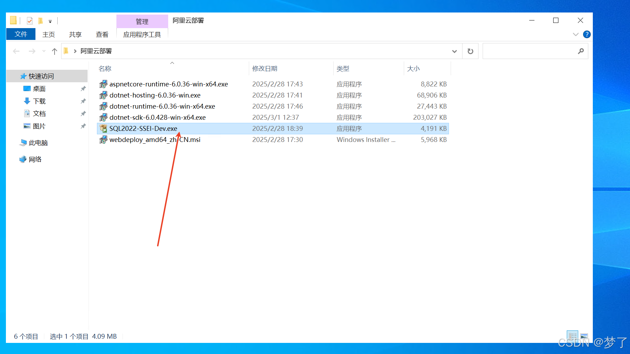630x354 pixels.
Task: Click the dotnet-sdk installer icon
Action: (x=103, y=117)
